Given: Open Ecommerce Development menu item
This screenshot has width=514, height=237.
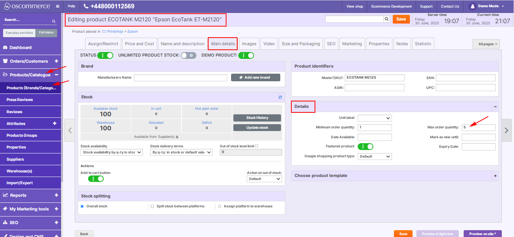Looking at the screenshot, I should [392, 6].
